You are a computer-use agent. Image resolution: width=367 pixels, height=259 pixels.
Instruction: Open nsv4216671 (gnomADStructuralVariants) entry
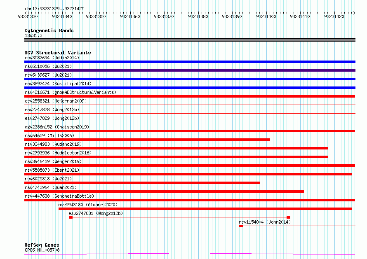point(71,92)
